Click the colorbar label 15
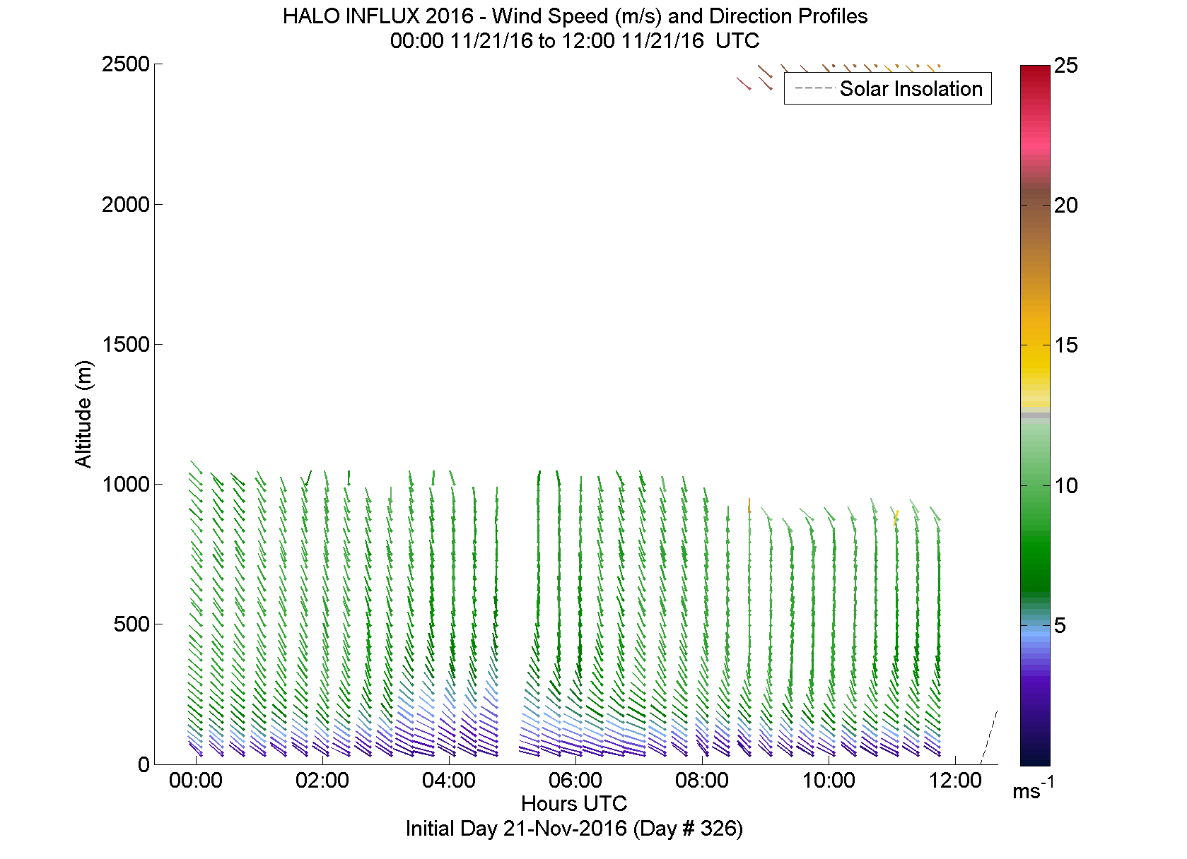 point(1066,345)
